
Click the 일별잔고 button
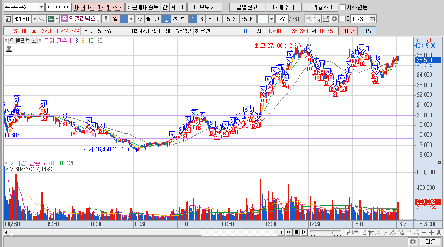pos(247,7)
